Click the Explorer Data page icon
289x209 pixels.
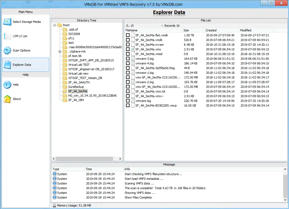pos(7,65)
